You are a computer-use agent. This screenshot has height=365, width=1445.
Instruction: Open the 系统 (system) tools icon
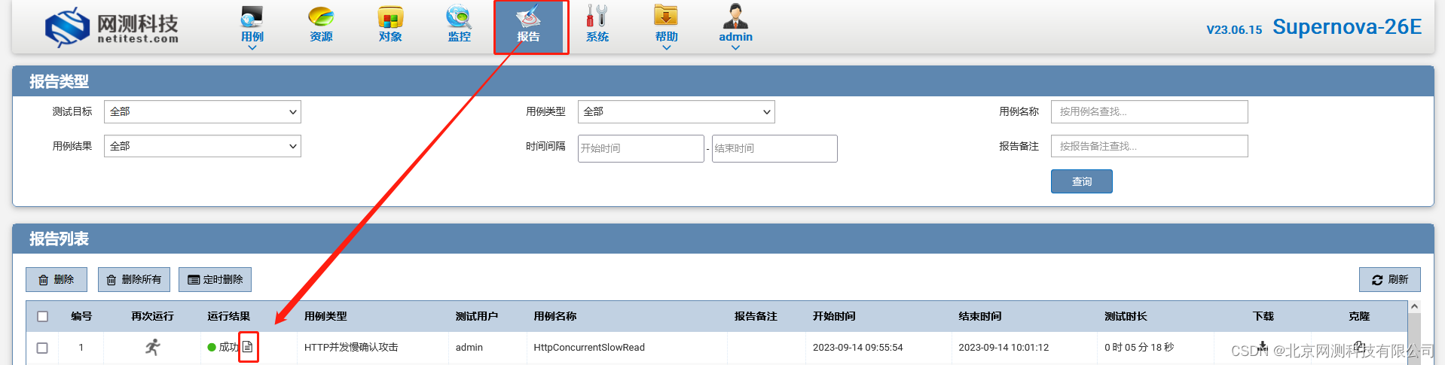(597, 16)
